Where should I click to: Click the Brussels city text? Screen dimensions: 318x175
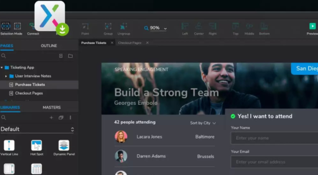click(206, 156)
